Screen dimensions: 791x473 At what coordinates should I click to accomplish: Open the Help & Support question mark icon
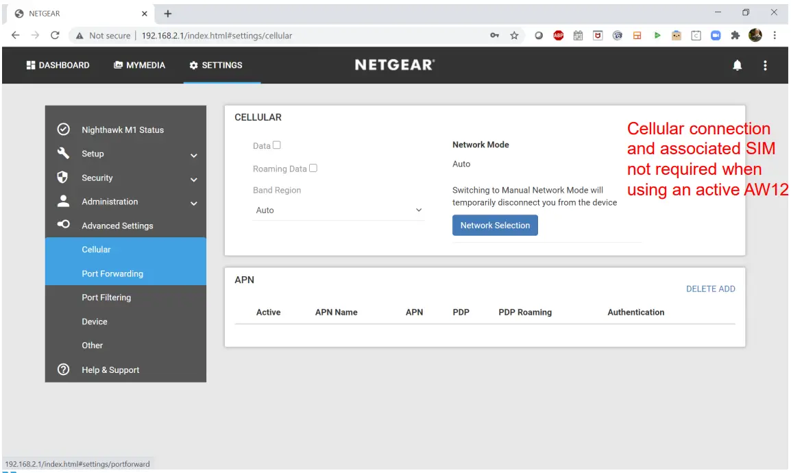(x=63, y=369)
